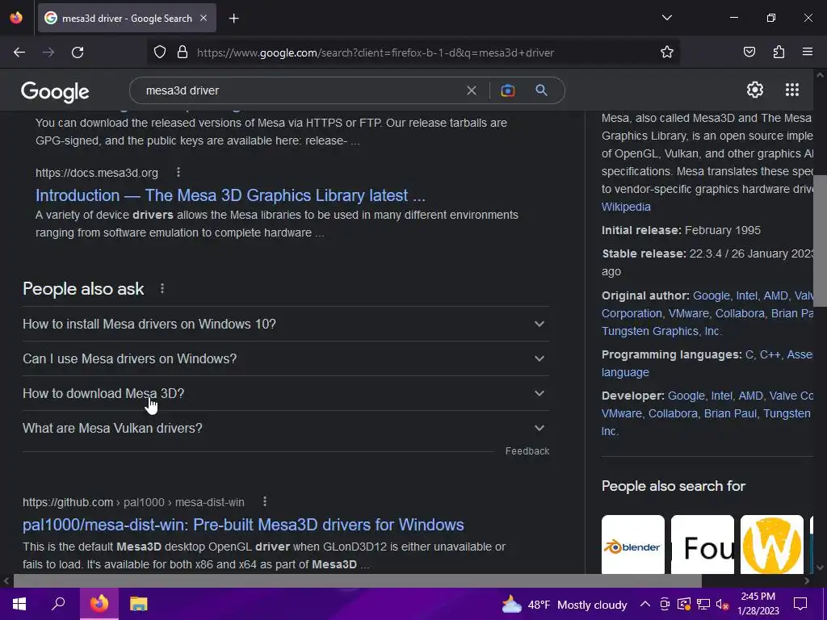Clear the search box with the X

coord(472,90)
